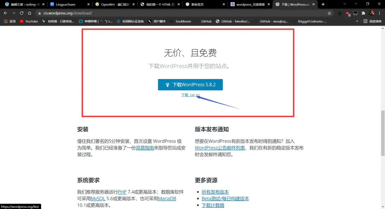The width and height of the screenshot is (385, 209).
Task: Open the 简易指南 link
Action: tap(145, 148)
